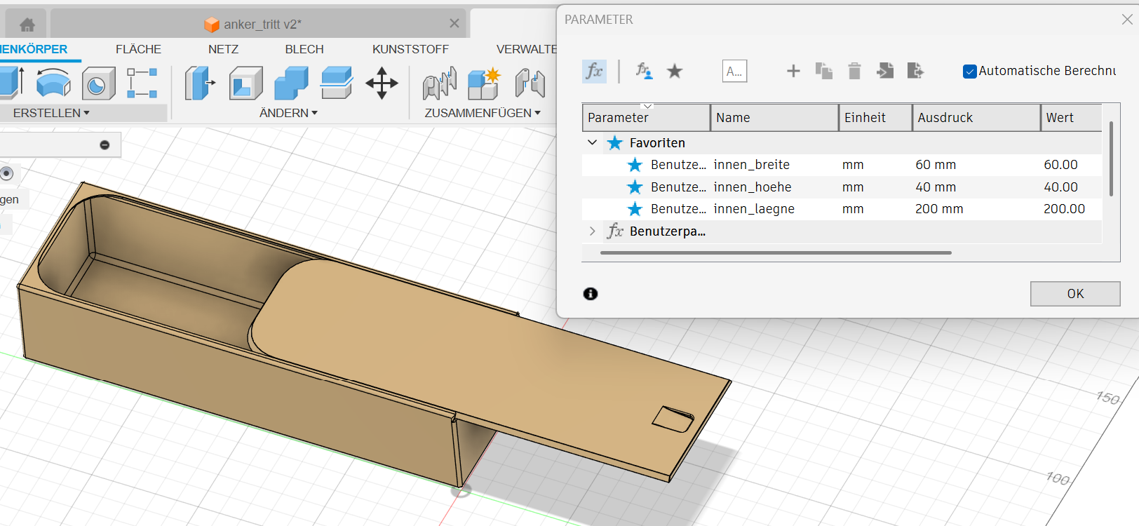Expand the Benutzerparameter group
Image resolution: width=1139 pixels, height=526 pixels.
tap(593, 231)
